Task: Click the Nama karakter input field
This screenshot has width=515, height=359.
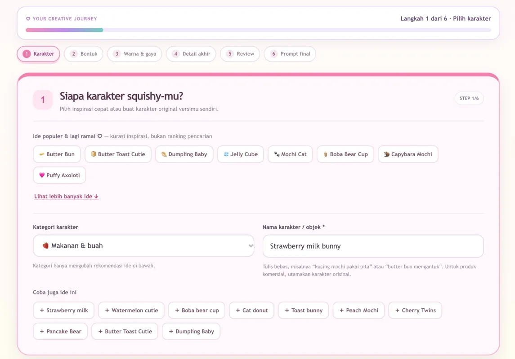Action: [x=373, y=246]
